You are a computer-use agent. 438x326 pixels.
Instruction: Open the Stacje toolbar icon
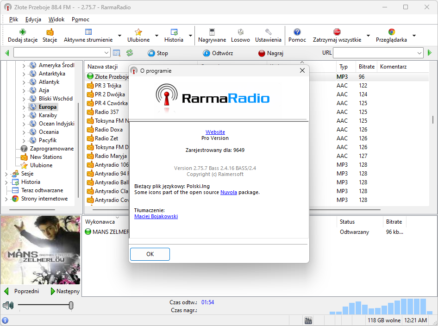click(50, 32)
